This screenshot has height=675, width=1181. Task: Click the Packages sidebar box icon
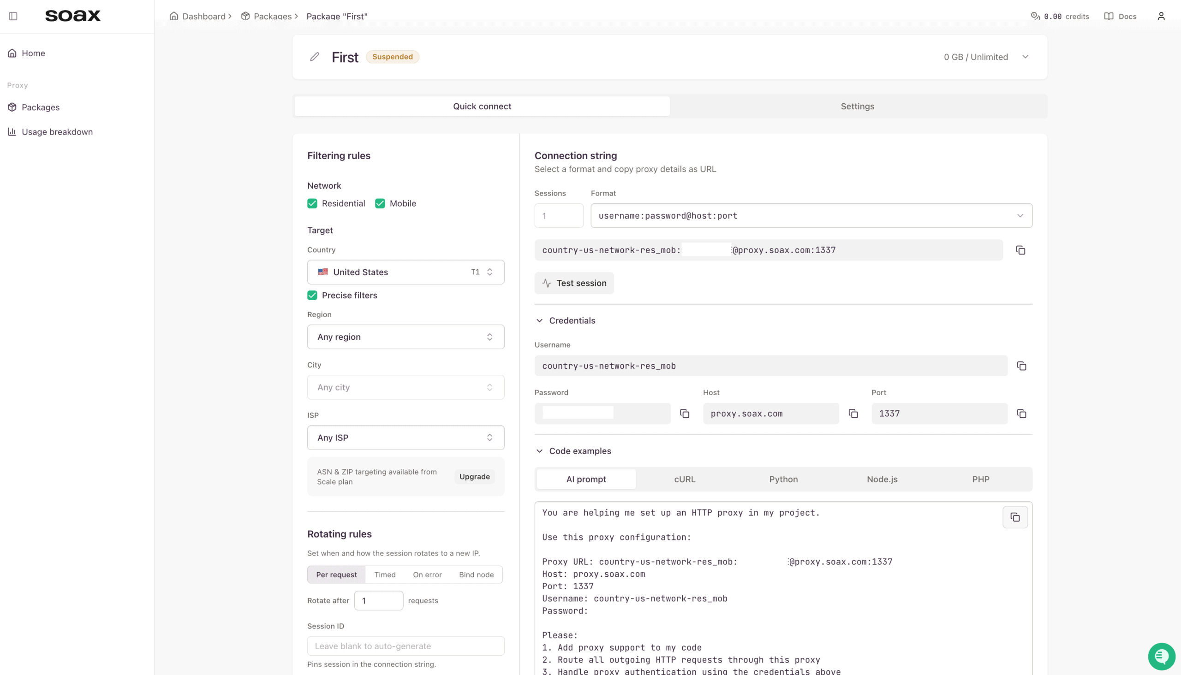(12, 107)
